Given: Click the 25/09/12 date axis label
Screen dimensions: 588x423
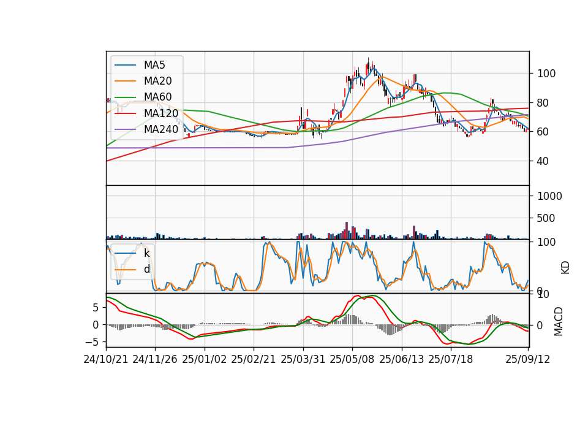Looking at the screenshot, I should pos(527,359).
